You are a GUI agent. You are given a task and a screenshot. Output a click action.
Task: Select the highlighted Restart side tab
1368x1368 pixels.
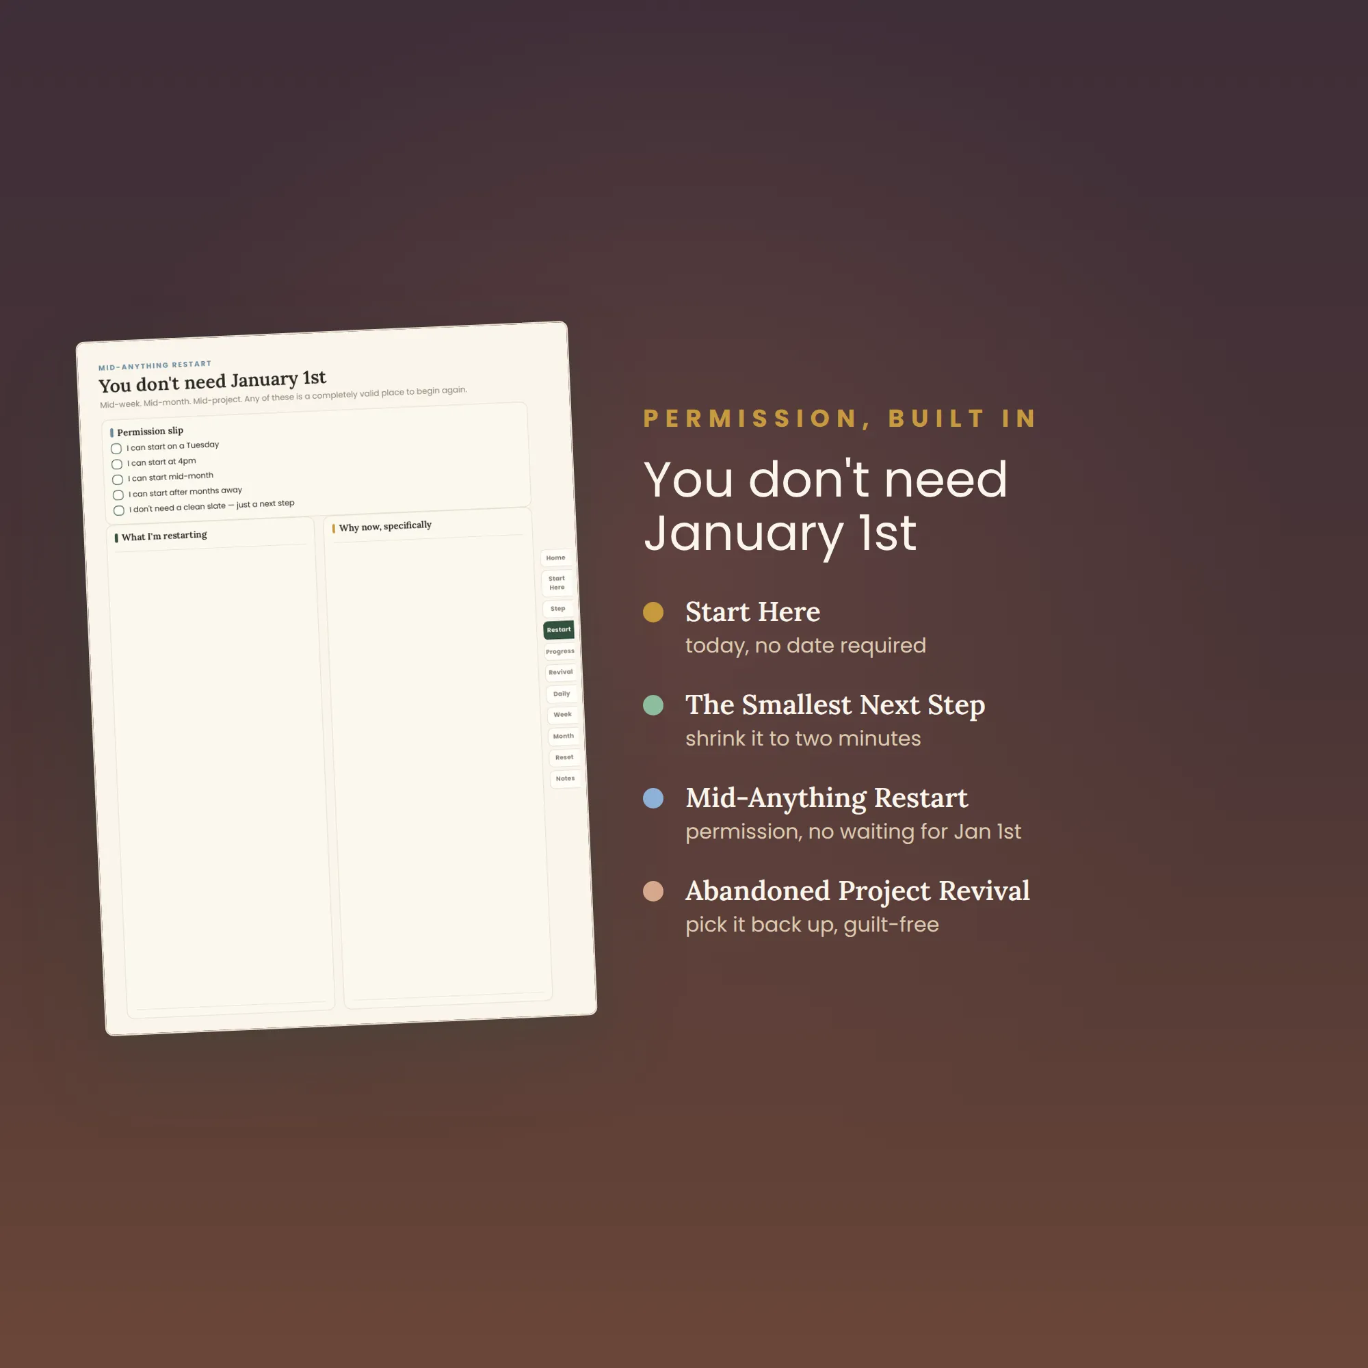tap(559, 629)
